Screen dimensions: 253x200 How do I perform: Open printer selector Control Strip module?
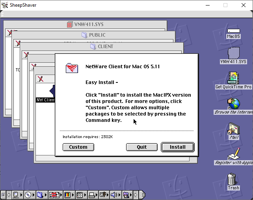(93, 195)
